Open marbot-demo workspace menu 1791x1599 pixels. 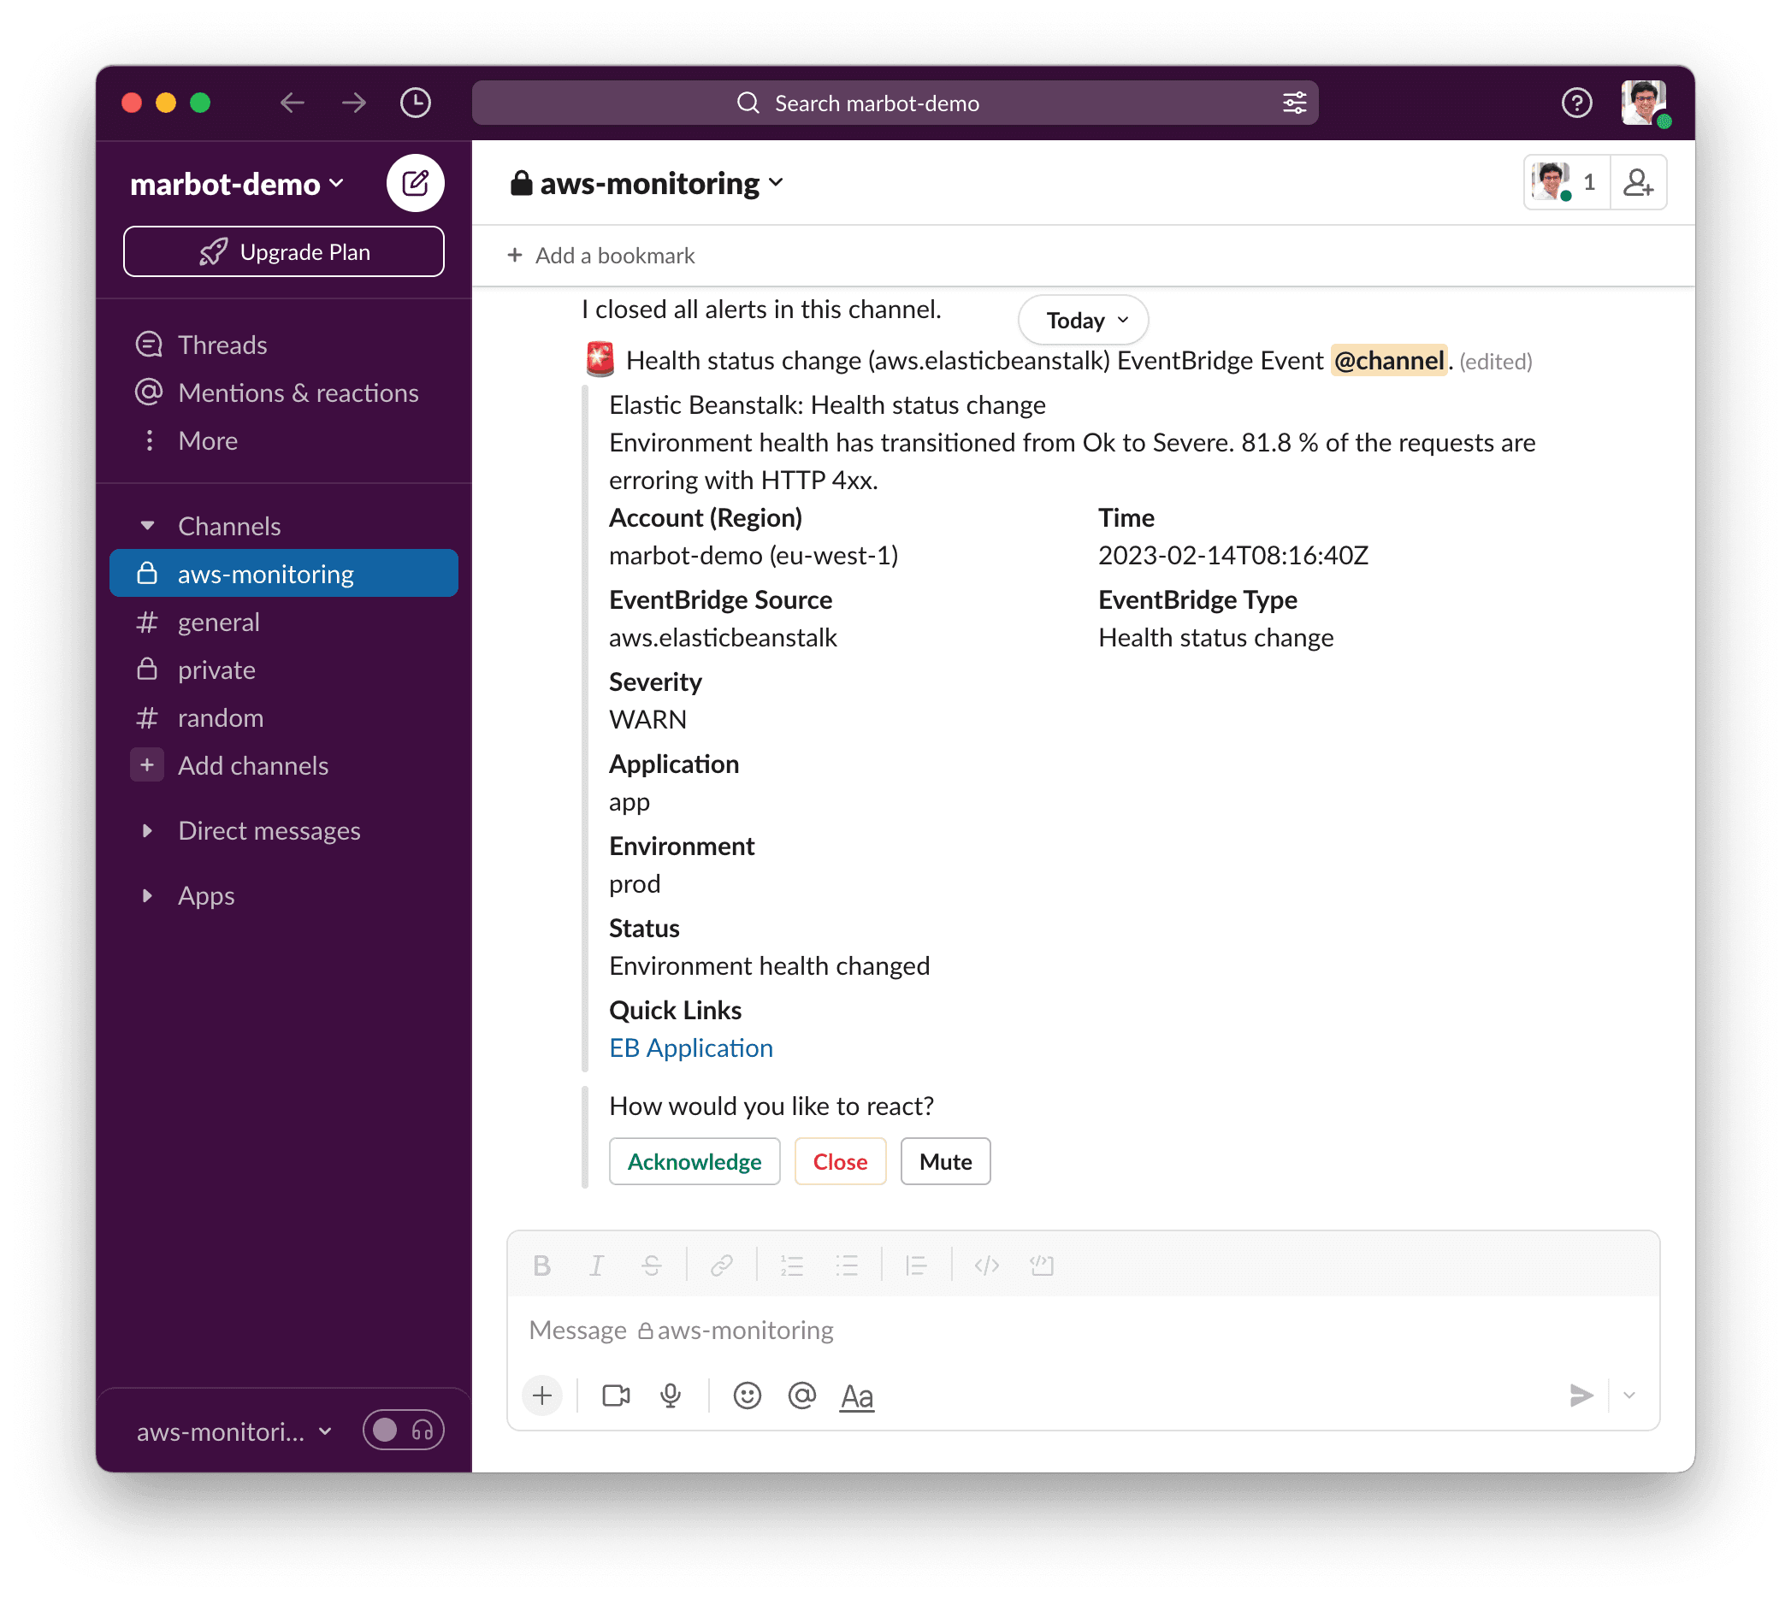point(236,184)
